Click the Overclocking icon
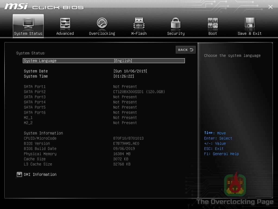The width and height of the screenshot is (278, 209). tap(102, 23)
